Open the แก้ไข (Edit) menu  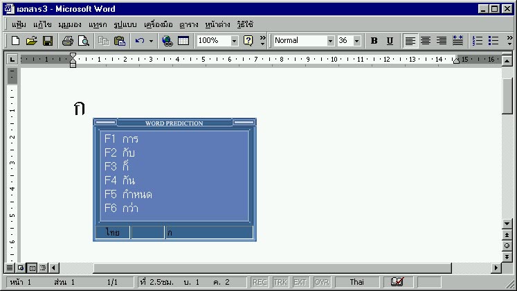[42, 24]
